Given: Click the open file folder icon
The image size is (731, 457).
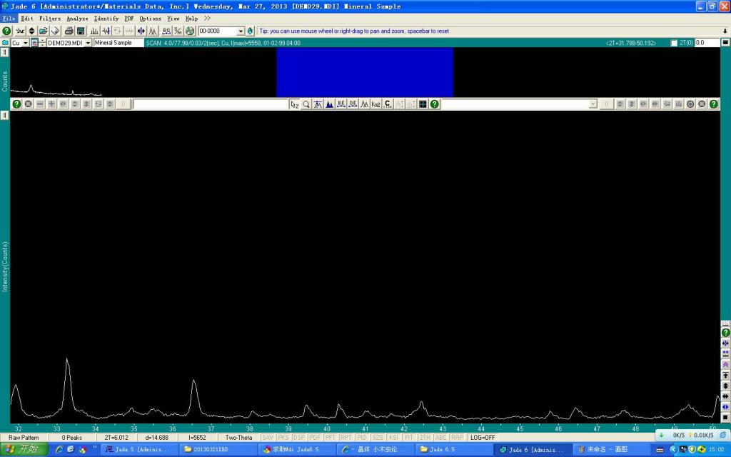Looking at the screenshot, I should 43,31.
